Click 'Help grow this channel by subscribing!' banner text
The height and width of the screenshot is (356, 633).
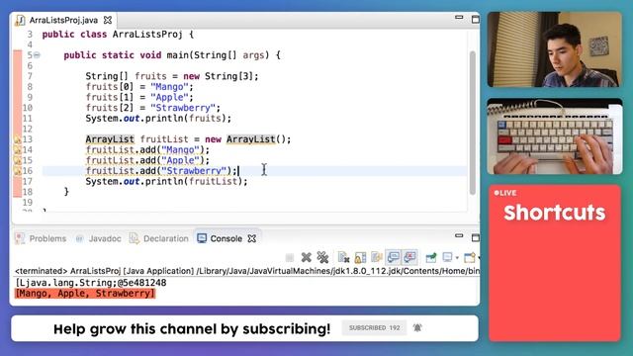192,328
